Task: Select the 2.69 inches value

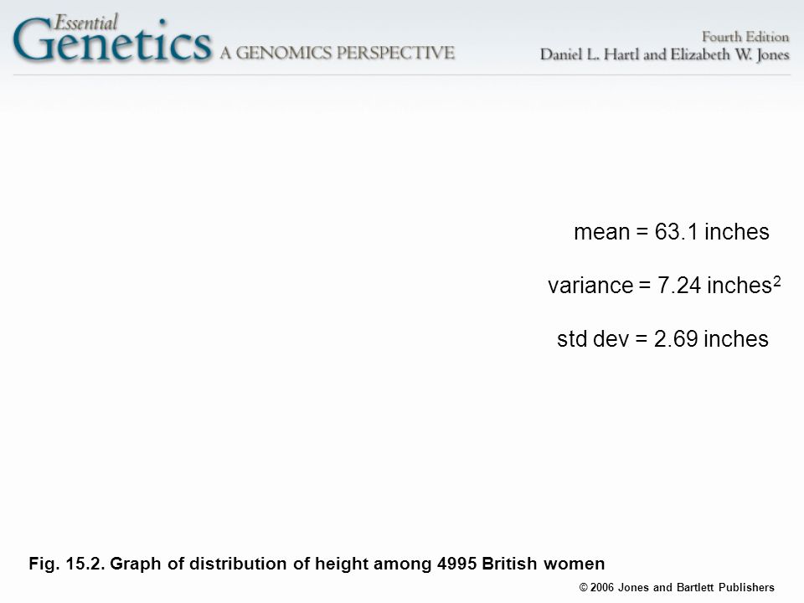Action: [711, 339]
